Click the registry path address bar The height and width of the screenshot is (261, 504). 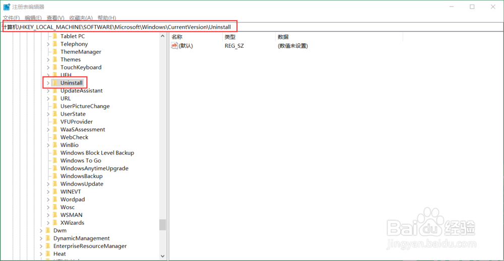click(252, 27)
